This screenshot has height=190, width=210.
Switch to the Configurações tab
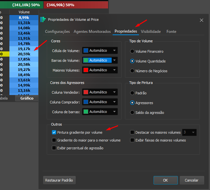(x=57, y=32)
